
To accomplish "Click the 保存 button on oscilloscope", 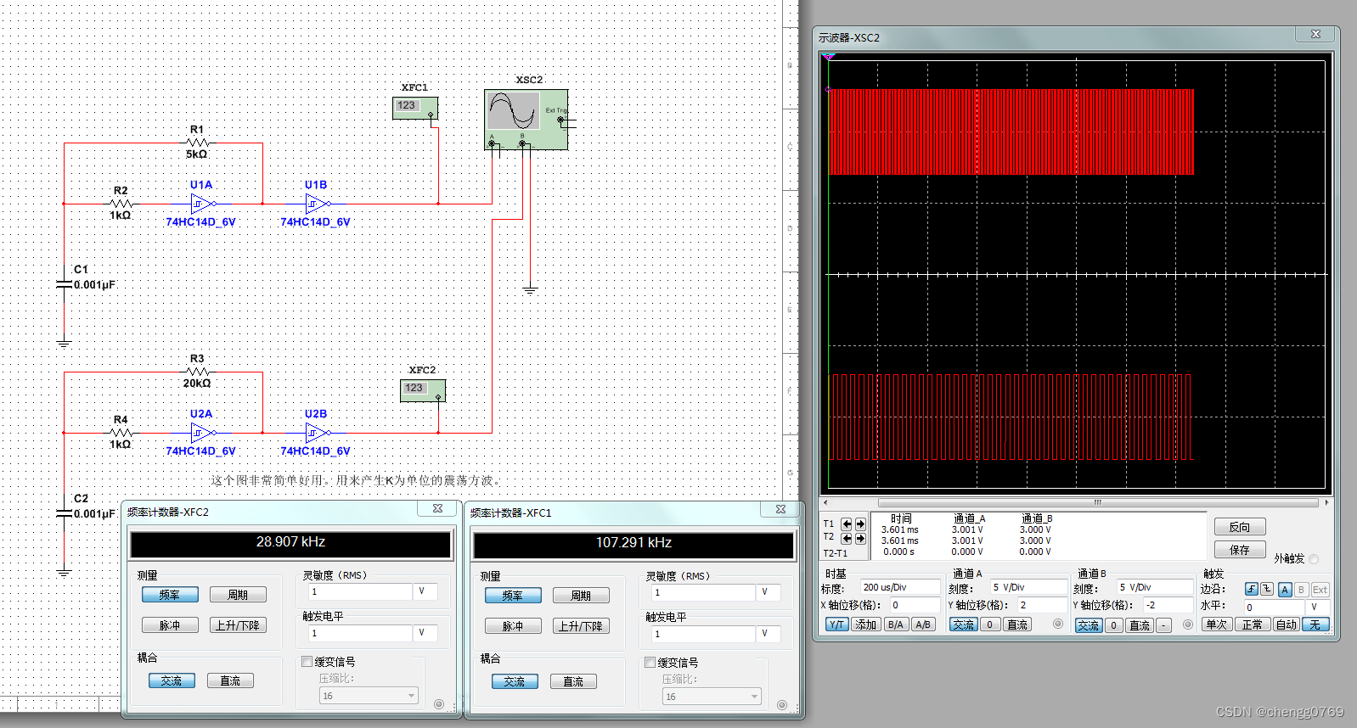I will point(1239,550).
